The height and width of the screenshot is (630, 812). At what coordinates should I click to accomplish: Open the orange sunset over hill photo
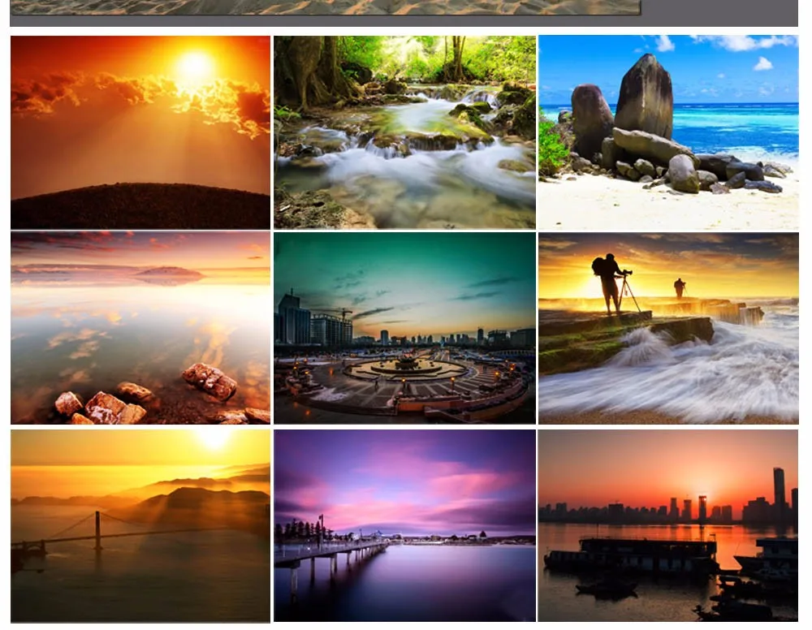[x=140, y=132]
